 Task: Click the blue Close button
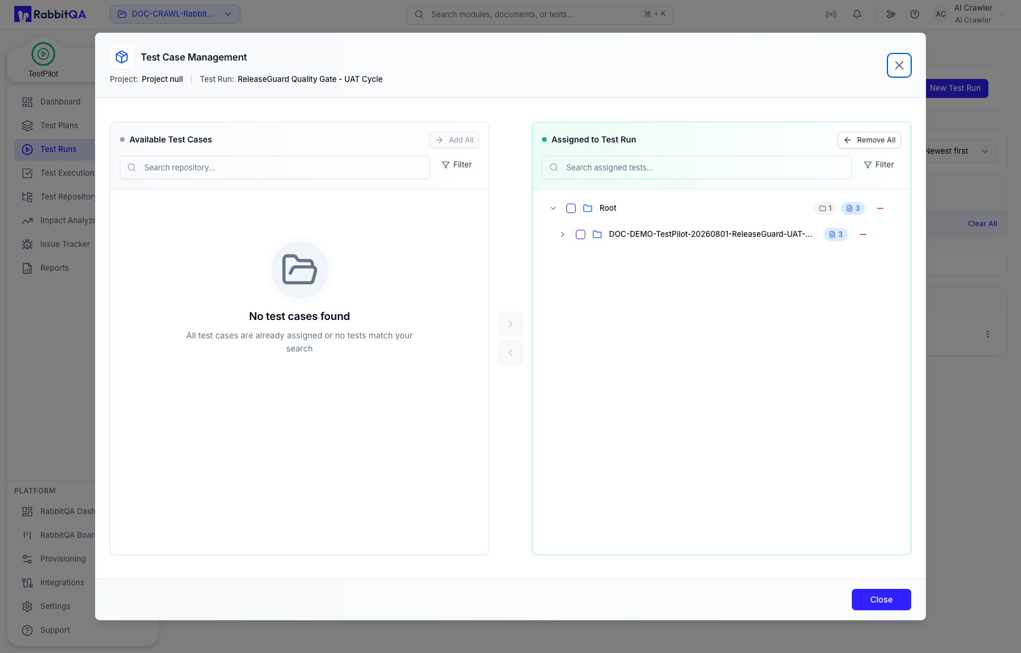(x=882, y=600)
